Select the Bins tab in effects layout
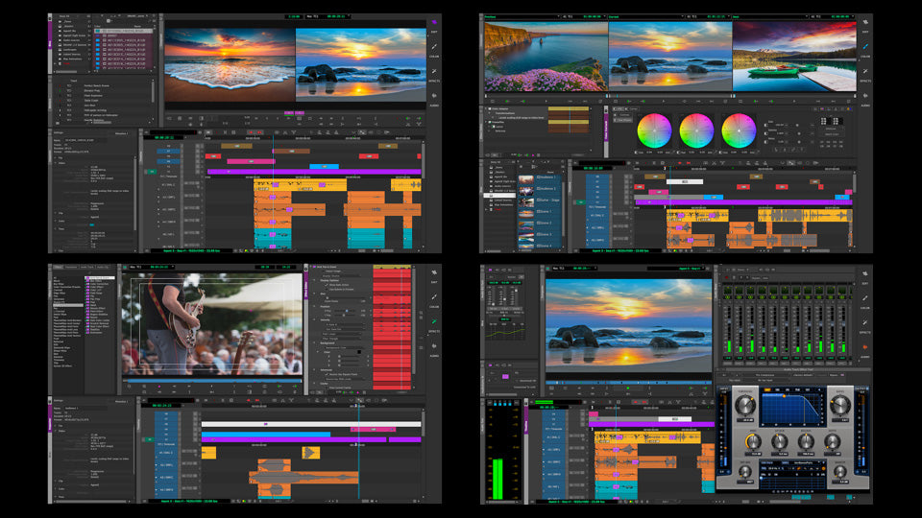This screenshot has height=518, width=922. click(59, 268)
